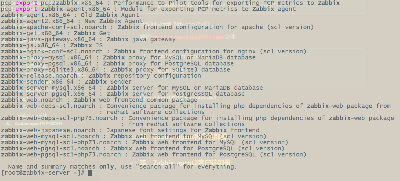The height and width of the screenshot is (181, 400).
Task: Click the terminal cursor block after the prompt
Action: 90,173
